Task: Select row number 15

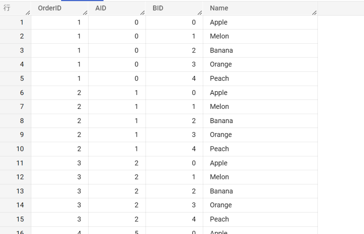Action: 20,219
